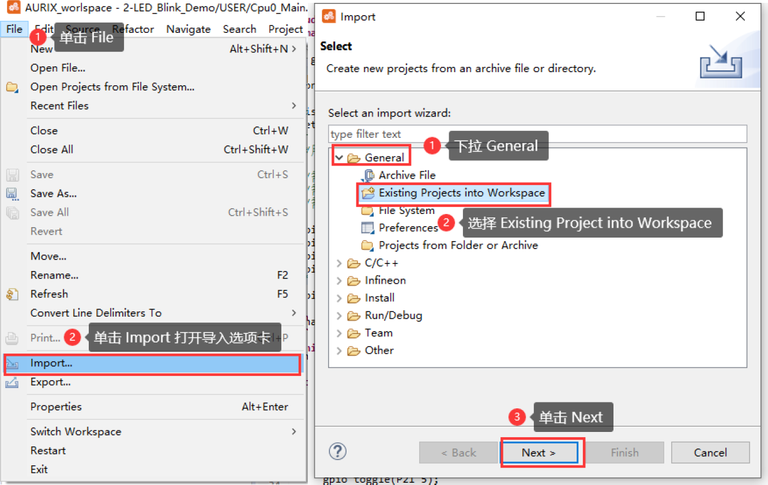Click the Save As disk icon
This screenshot has height=485, width=768.
click(x=12, y=194)
